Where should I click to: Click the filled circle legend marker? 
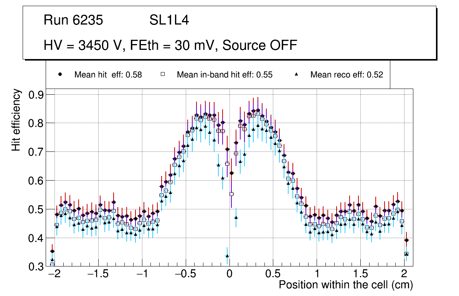(60, 74)
